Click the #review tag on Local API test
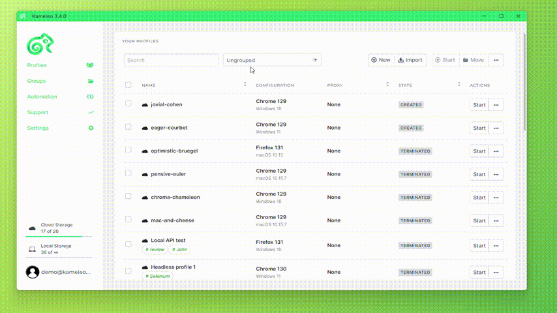The image size is (557, 313). (x=155, y=249)
